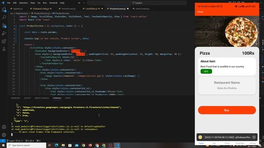264x148 pixels.
Task: Open the OUTPUT panel tab
Action: coord(27,98)
